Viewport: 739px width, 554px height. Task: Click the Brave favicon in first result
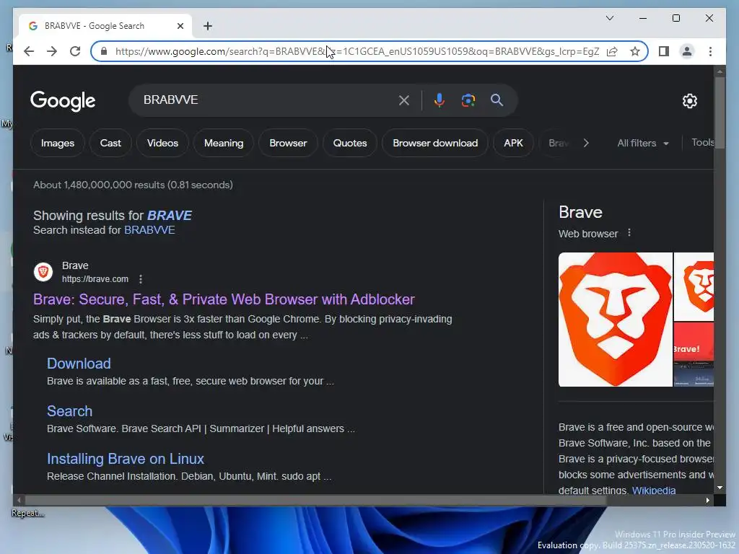click(x=43, y=272)
